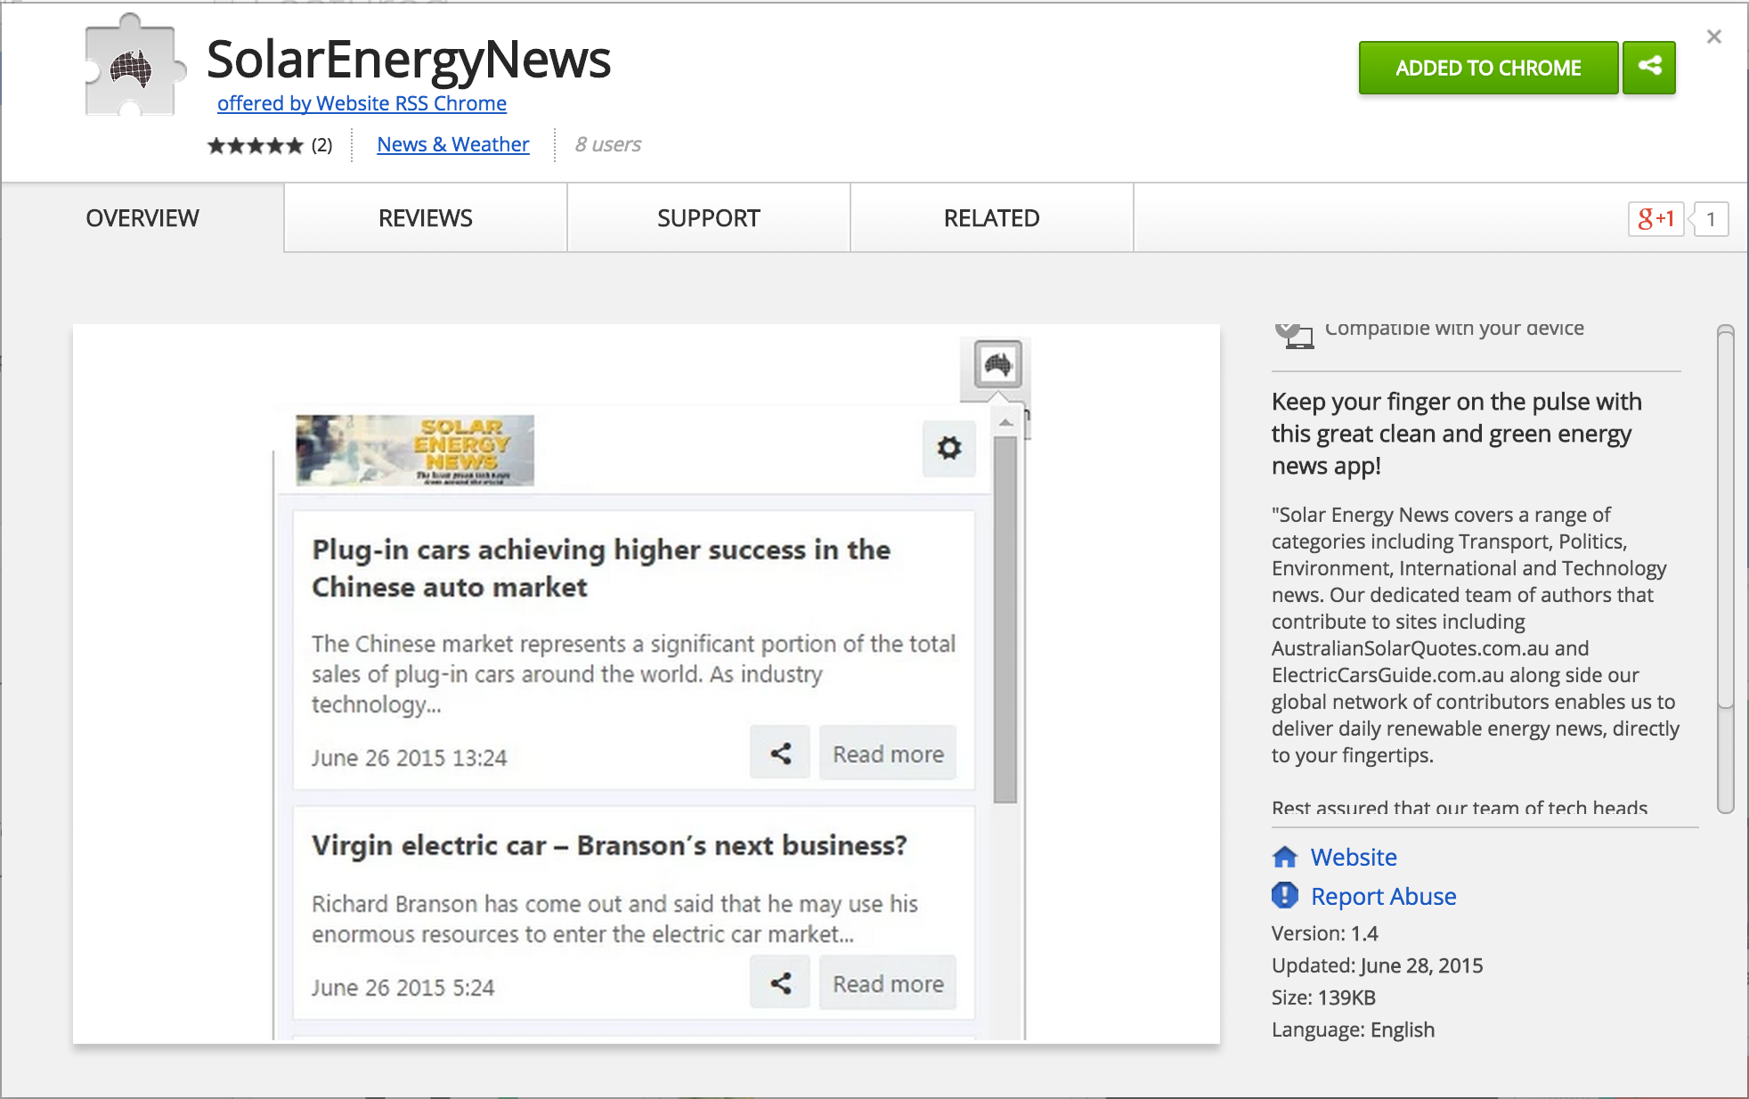
Task: Click the 'Language: English' text
Action: [x=1354, y=1030]
